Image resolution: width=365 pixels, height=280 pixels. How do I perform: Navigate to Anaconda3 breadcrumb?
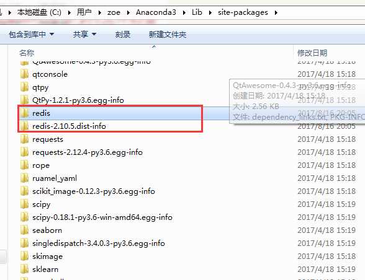156,12
